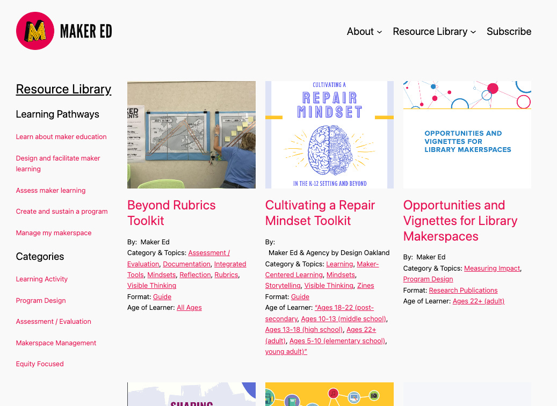Open Manage my makerspace pathway
Image resolution: width=557 pixels, height=406 pixels.
54,233
